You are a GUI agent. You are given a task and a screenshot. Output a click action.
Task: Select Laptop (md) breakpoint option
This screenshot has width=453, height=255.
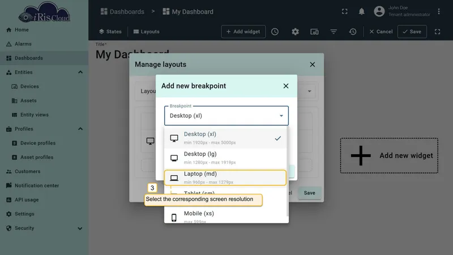point(225,177)
